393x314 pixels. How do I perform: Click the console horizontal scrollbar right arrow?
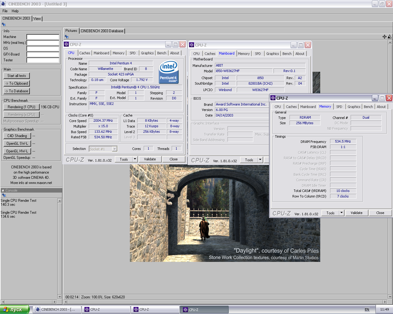55,302
